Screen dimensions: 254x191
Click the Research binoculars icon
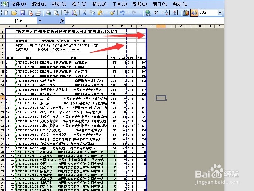(x=74, y=13)
